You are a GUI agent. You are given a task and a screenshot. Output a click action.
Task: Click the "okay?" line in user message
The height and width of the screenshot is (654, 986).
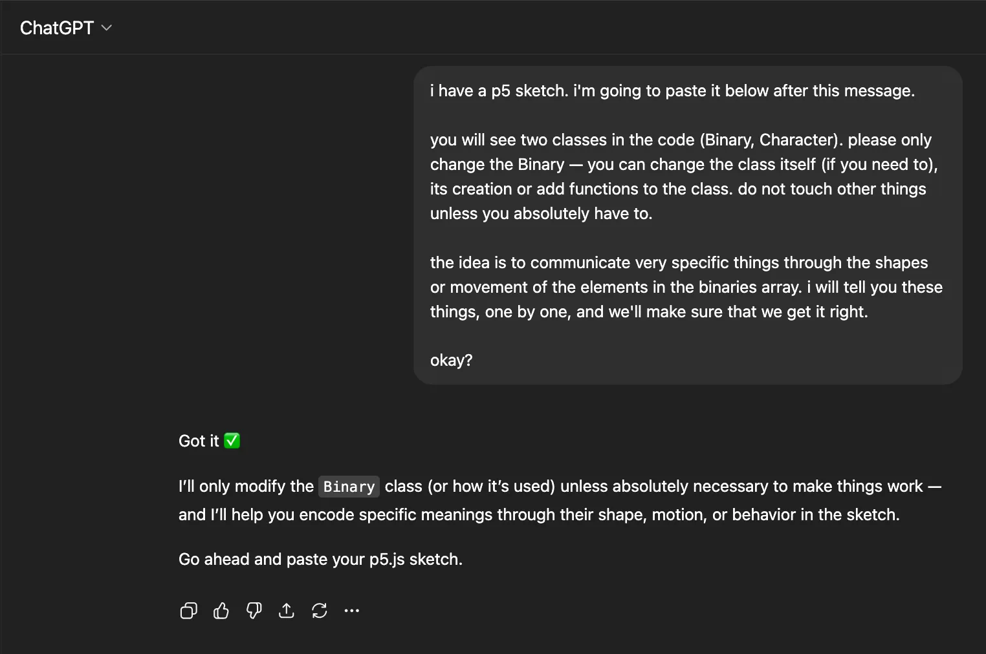(x=451, y=360)
